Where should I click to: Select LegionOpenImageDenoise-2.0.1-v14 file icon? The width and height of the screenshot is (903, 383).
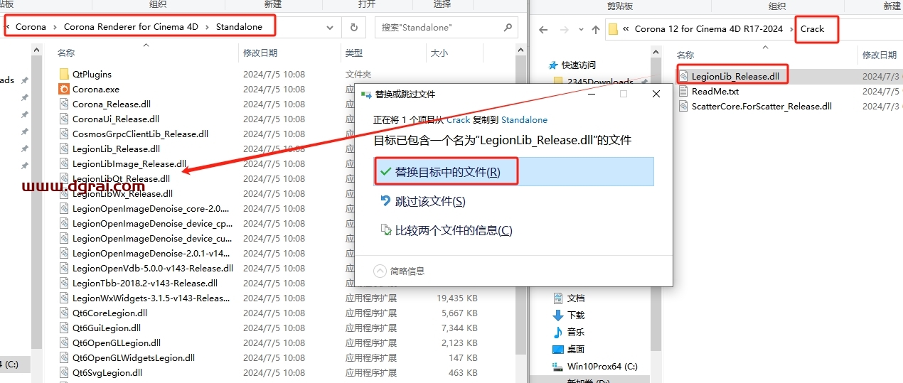tap(64, 253)
